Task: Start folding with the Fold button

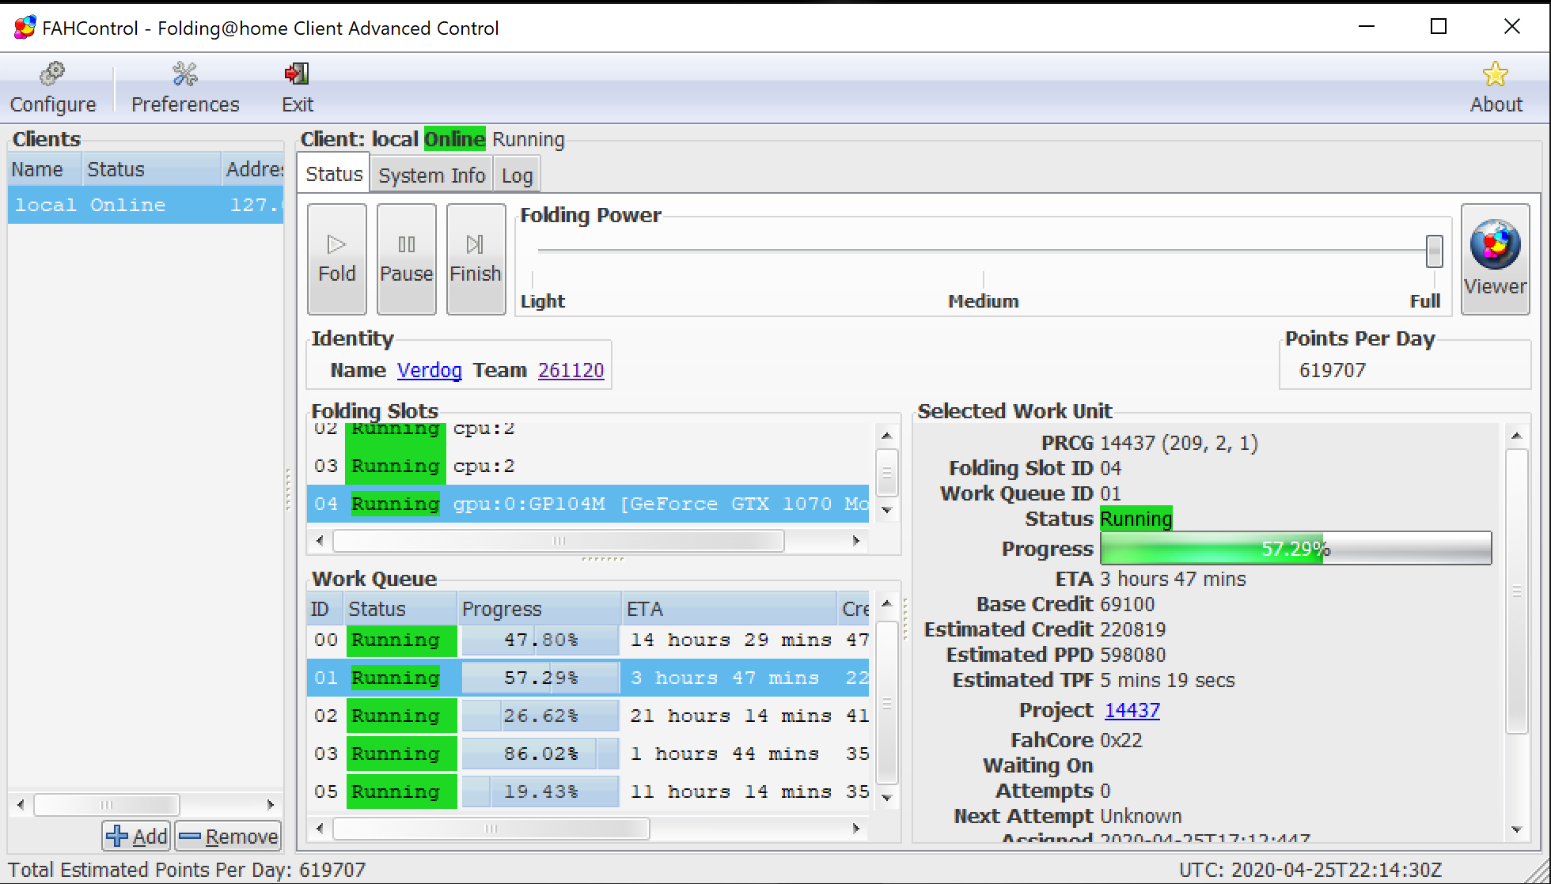Action: (x=337, y=259)
